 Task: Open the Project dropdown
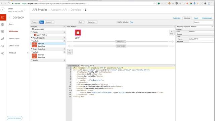click(35, 22)
